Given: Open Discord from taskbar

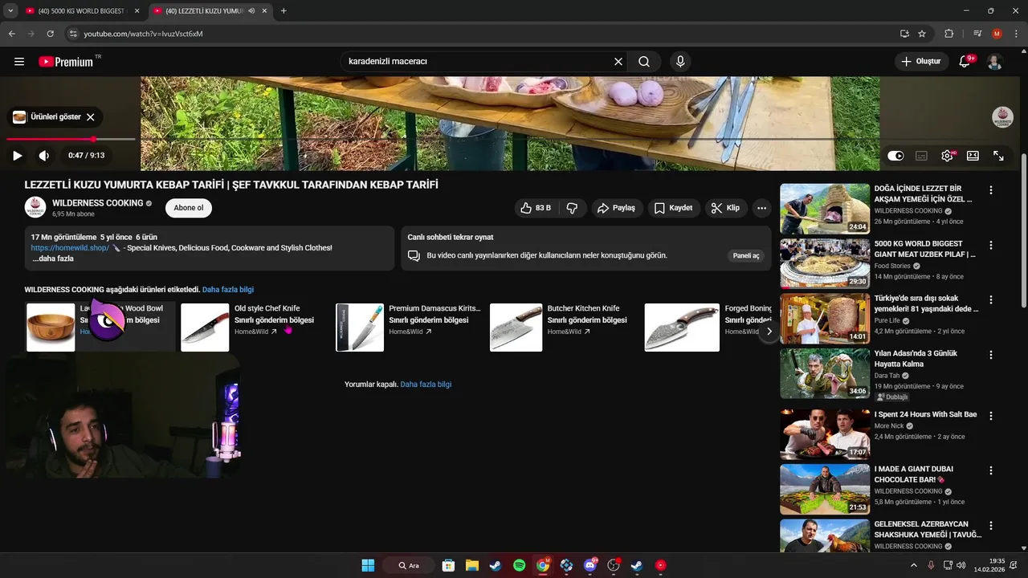Looking at the screenshot, I should coord(590,565).
